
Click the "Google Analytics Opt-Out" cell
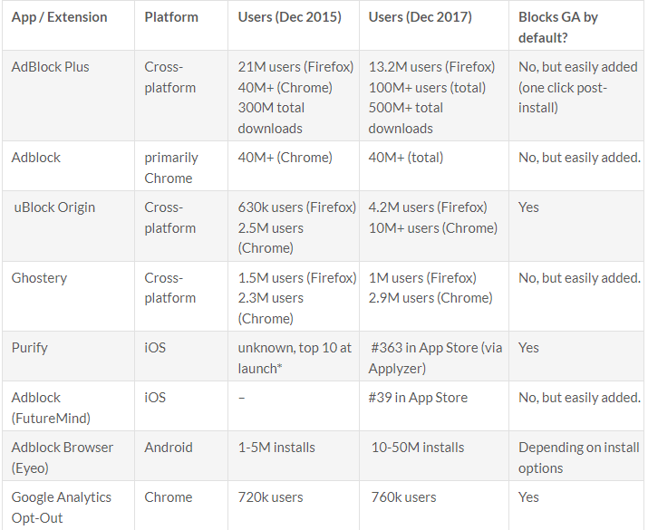click(x=62, y=507)
